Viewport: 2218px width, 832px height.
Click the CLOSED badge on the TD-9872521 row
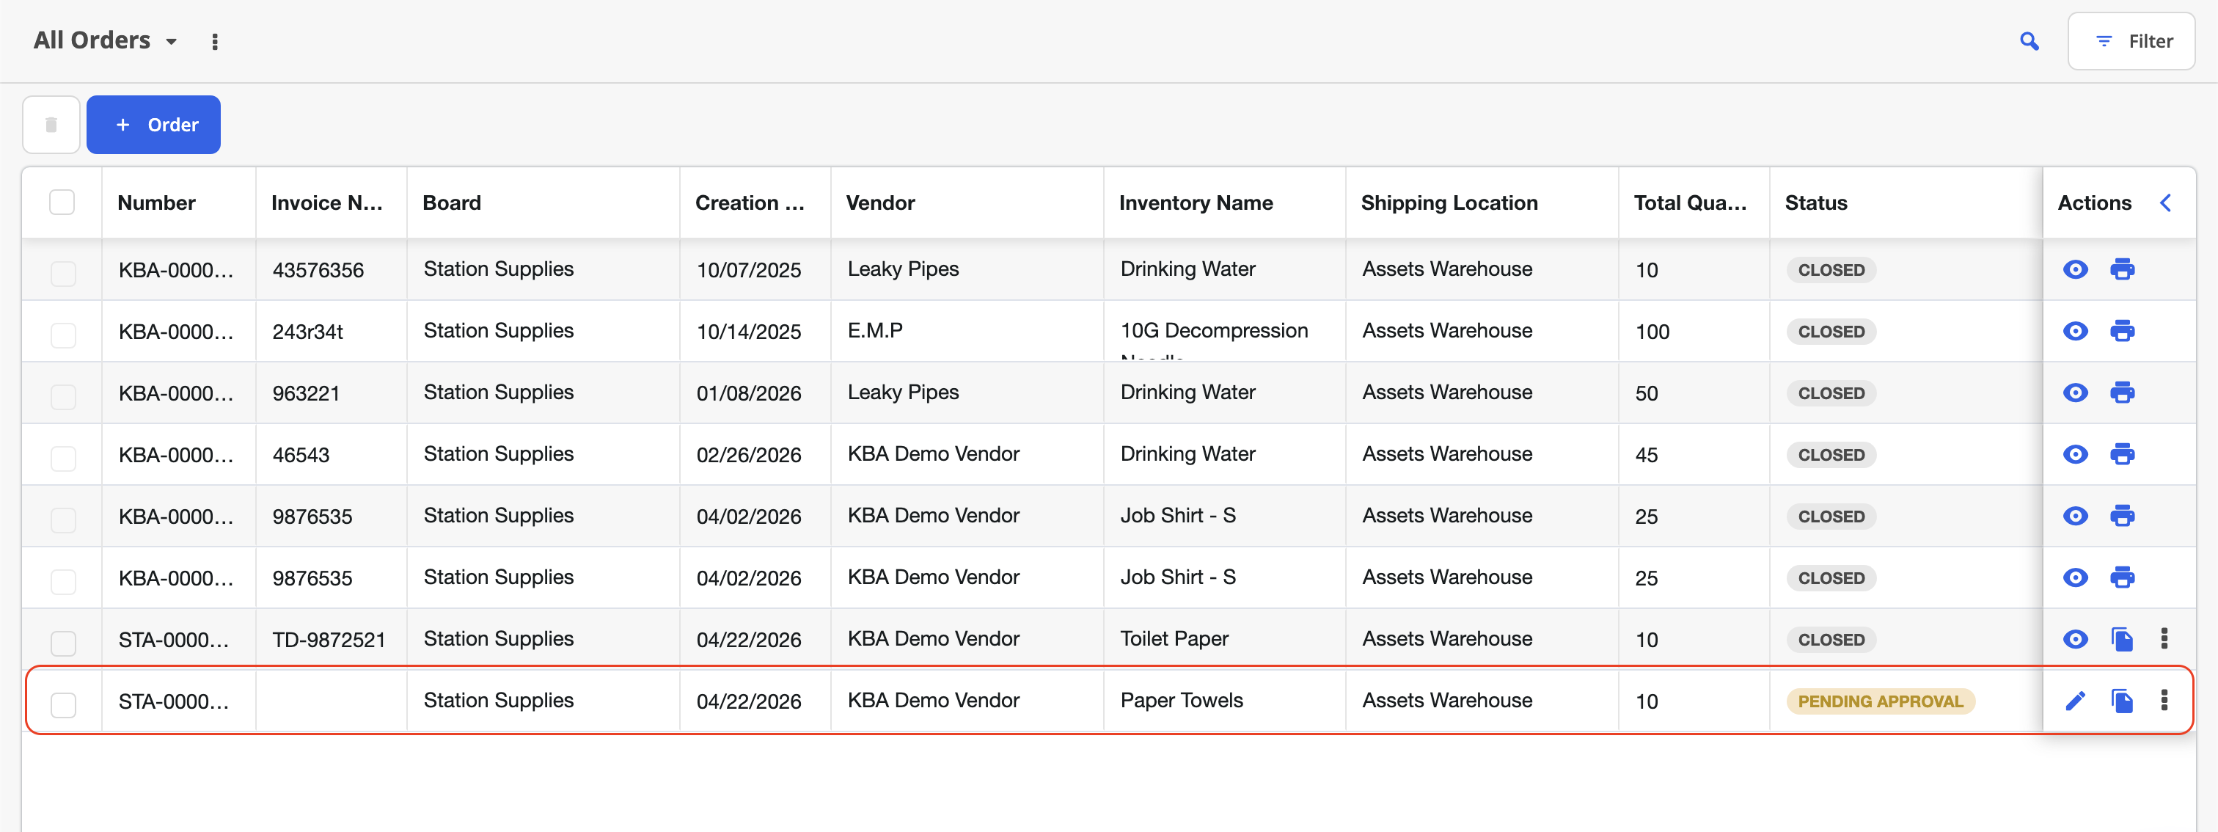click(1831, 640)
